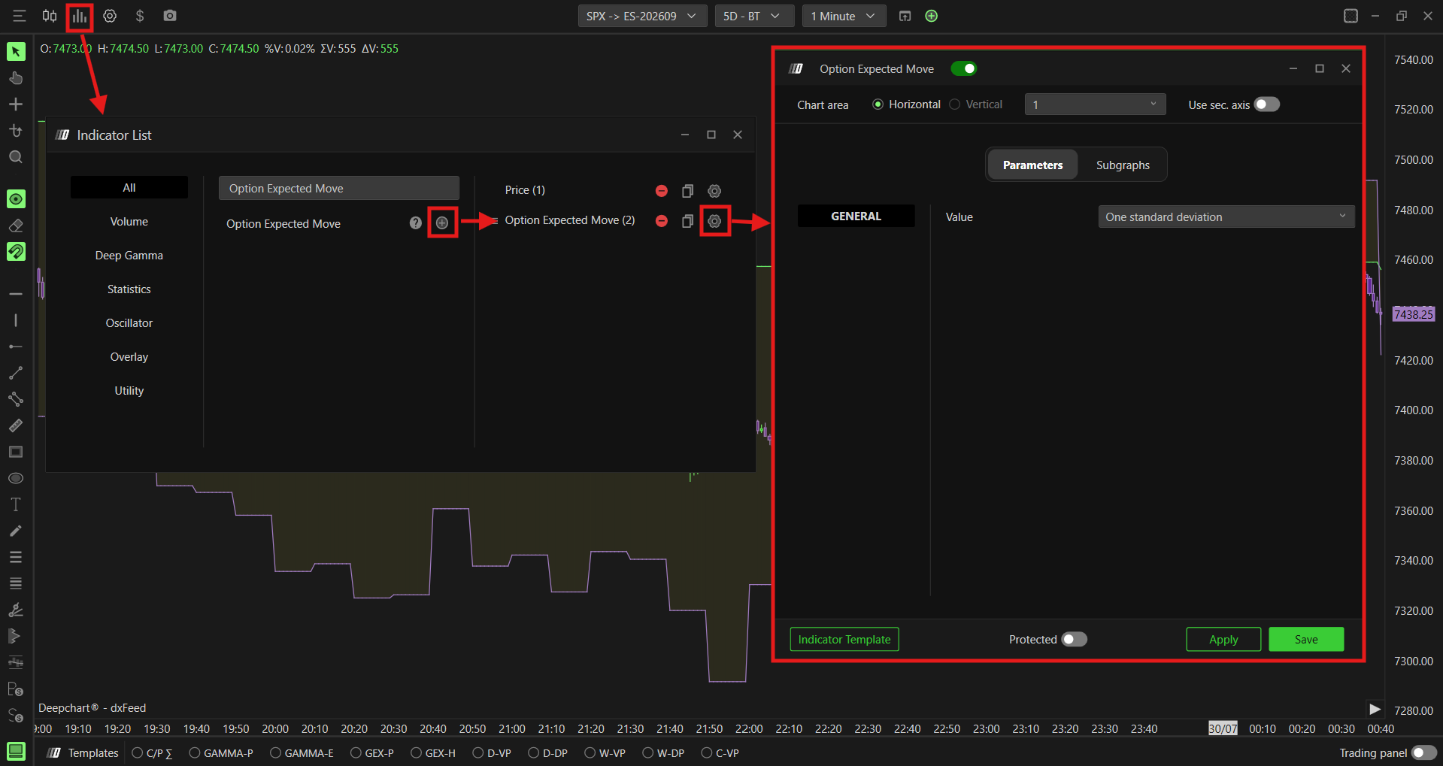Select the Statistics indicator category
The height and width of the screenshot is (766, 1443).
click(129, 289)
